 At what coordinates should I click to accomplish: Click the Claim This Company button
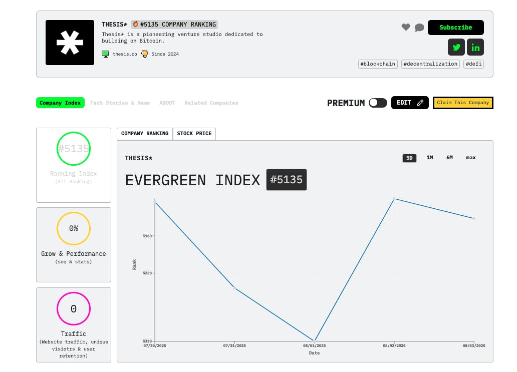click(463, 103)
